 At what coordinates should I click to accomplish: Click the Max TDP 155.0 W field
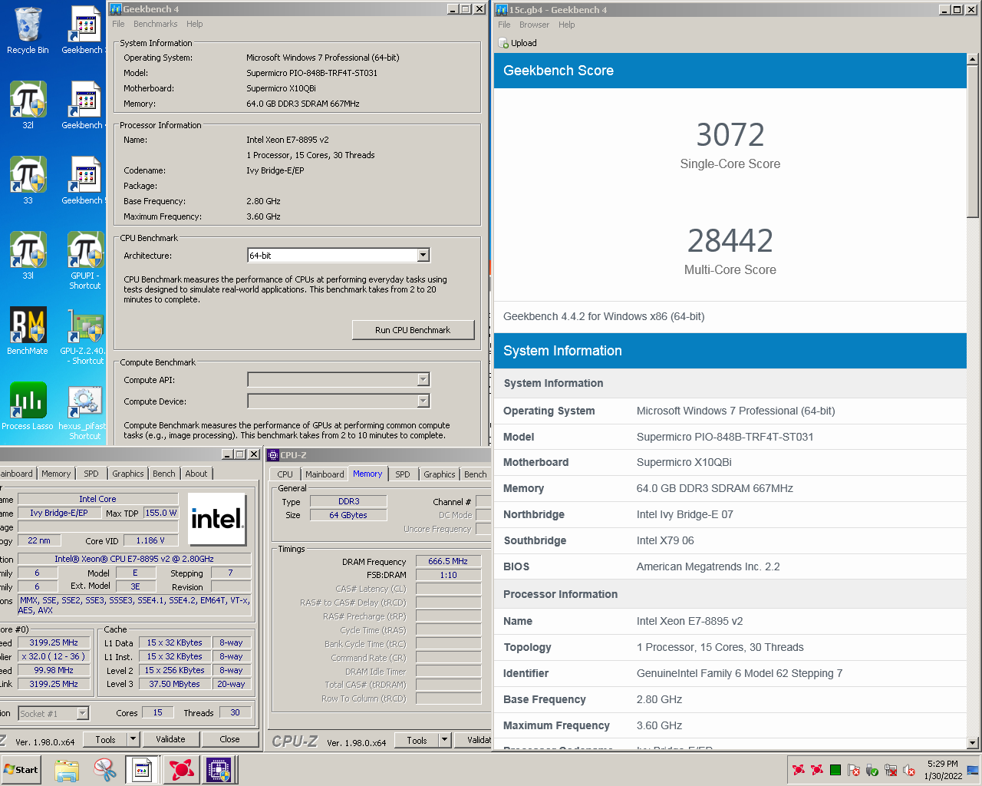[x=160, y=513]
